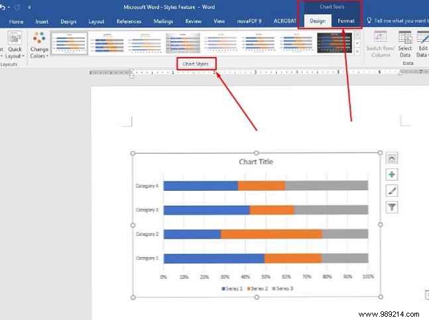This screenshot has height=320, width=429.
Task: Click the blue bar segment of Category 1
Action: (x=214, y=258)
